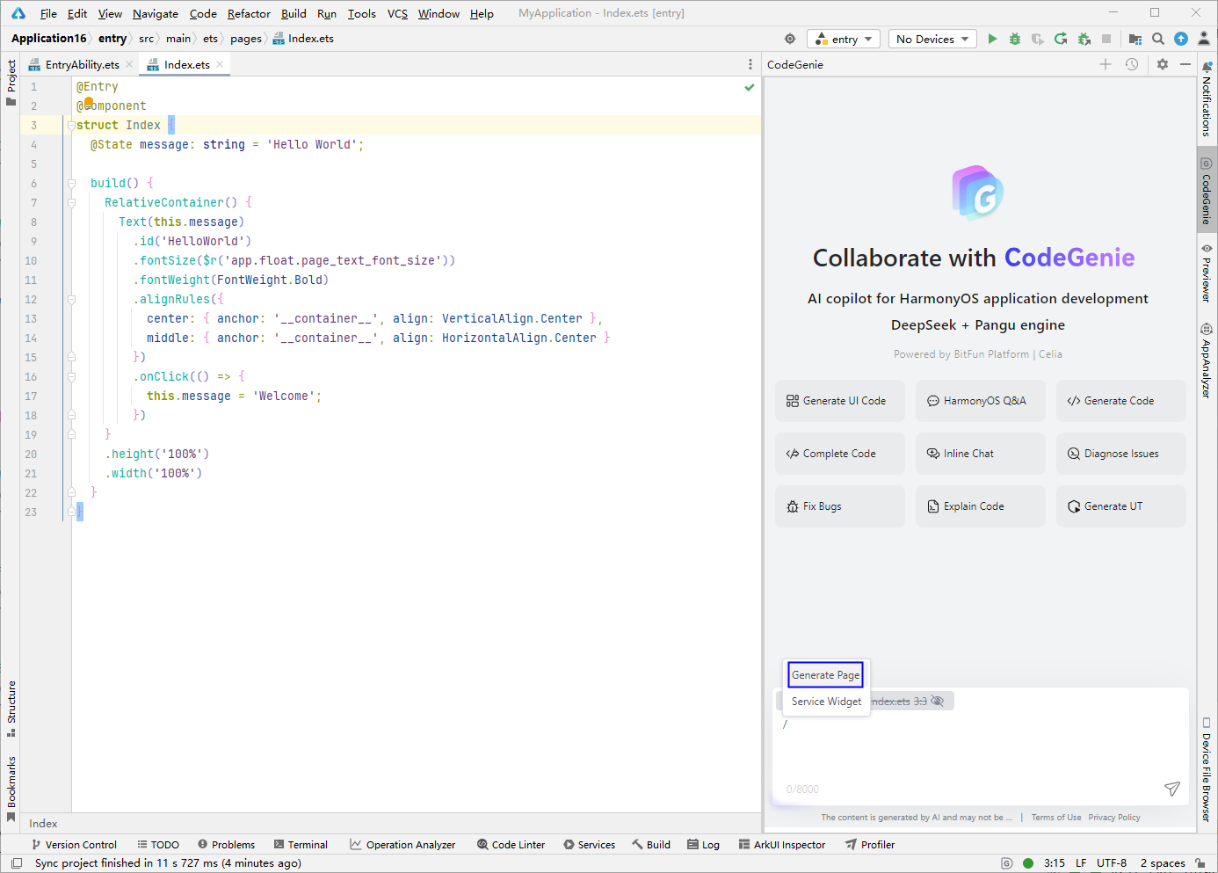Click the HarmonyOS Q&A button

980,401
